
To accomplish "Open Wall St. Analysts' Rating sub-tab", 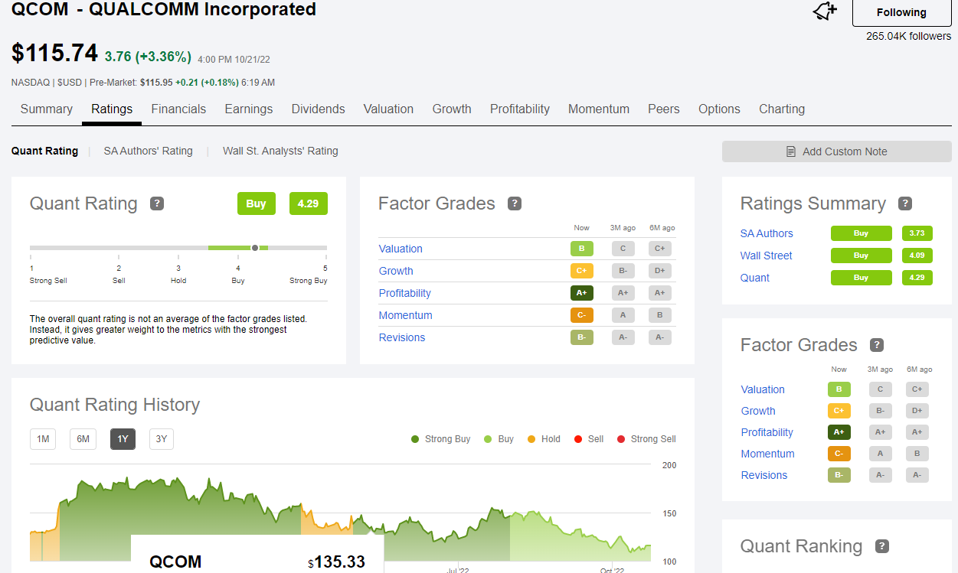I will 280,151.
